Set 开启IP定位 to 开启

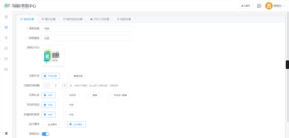(x=70, y=105)
